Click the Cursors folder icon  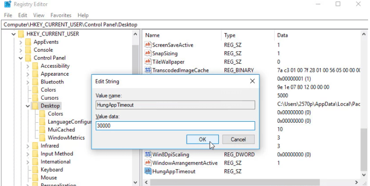click(35, 98)
